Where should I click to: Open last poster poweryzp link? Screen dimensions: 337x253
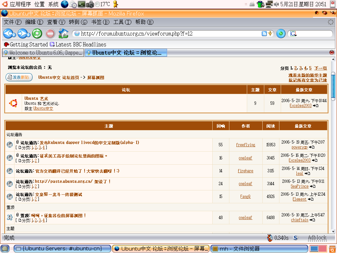click(299, 147)
